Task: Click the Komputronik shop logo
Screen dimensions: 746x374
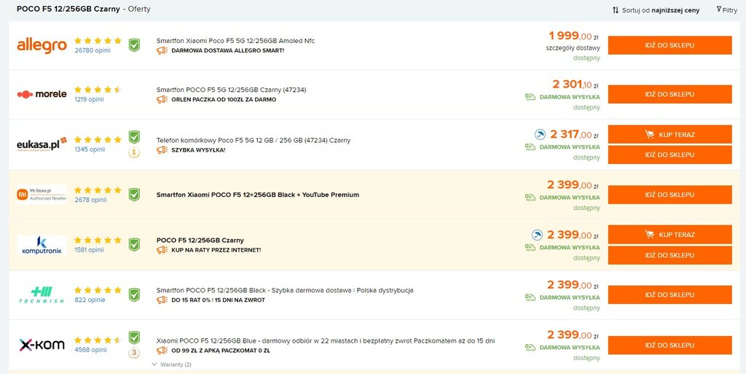Action: (42, 244)
